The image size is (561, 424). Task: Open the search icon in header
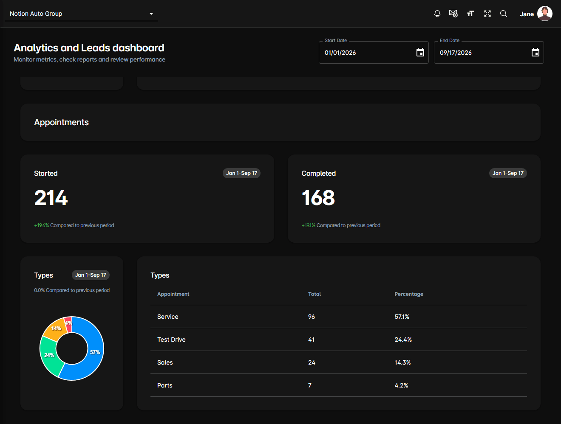click(x=504, y=14)
